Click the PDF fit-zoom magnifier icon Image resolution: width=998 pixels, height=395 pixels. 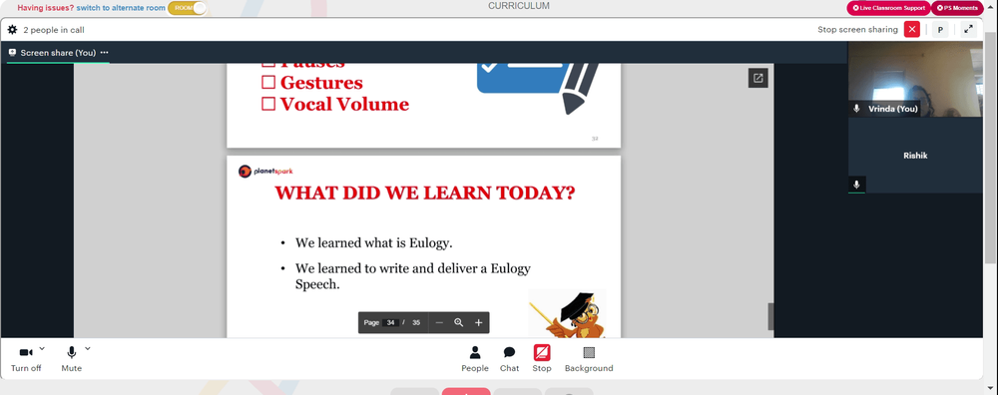[x=458, y=322]
